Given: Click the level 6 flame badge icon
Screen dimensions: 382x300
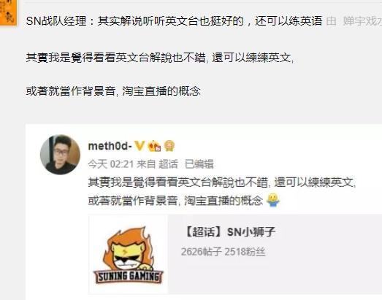Looking at the screenshot, I should pos(154,146).
